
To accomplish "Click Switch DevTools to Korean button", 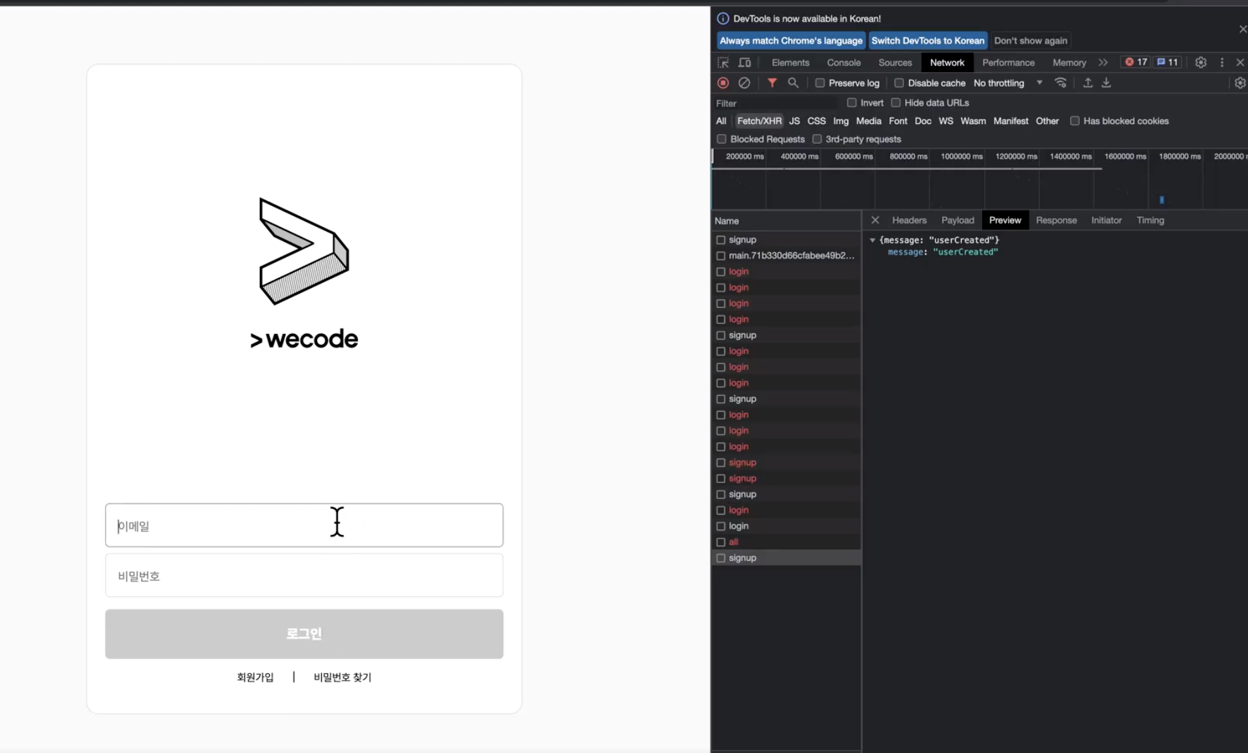I will 928,41.
